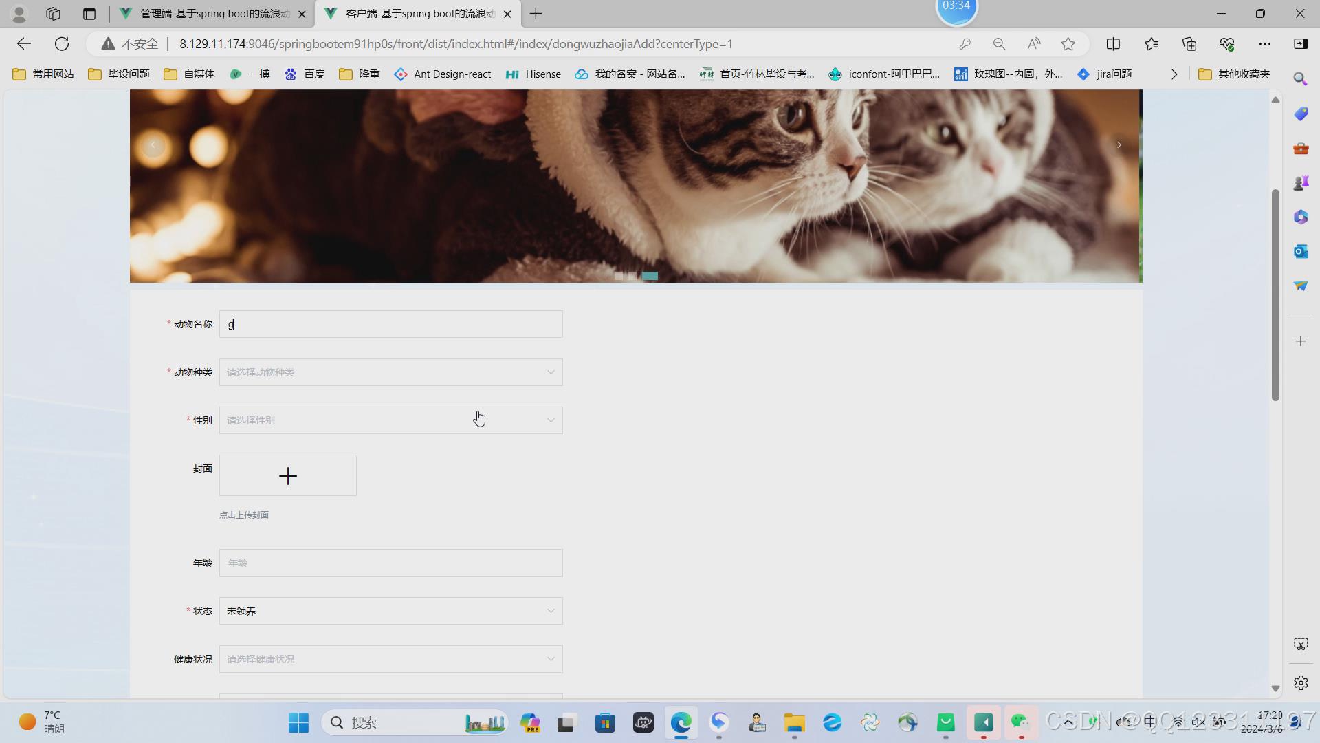Open the browser settings three-dots menu
The height and width of the screenshot is (743, 1320).
tap(1264, 44)
